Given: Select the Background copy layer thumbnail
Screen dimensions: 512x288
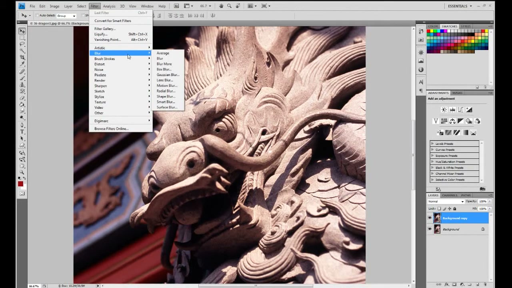Looking at the screenshot, I should [437, 218].
